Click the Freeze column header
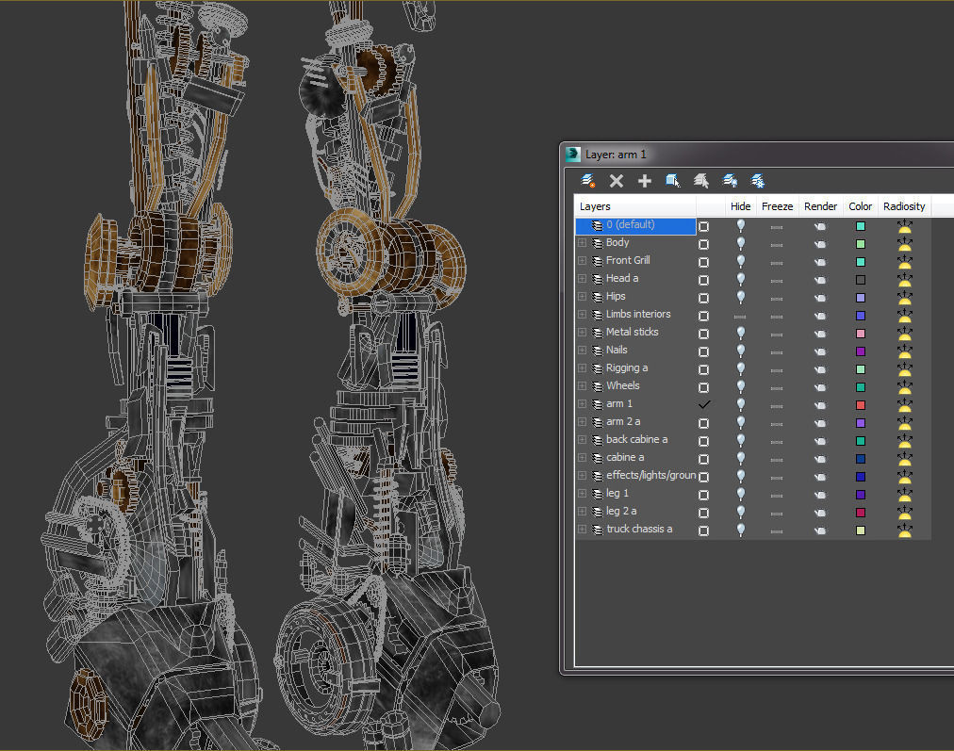Viewport: 954px width, 751px height. (x=777, y=206)
